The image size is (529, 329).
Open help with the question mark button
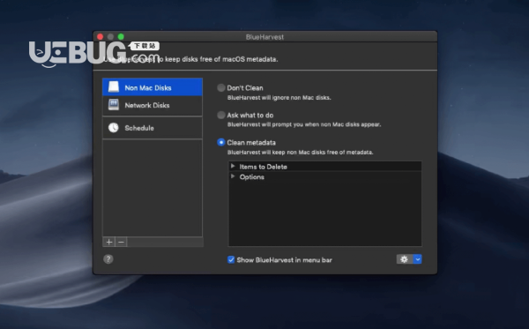click(108, 259)
